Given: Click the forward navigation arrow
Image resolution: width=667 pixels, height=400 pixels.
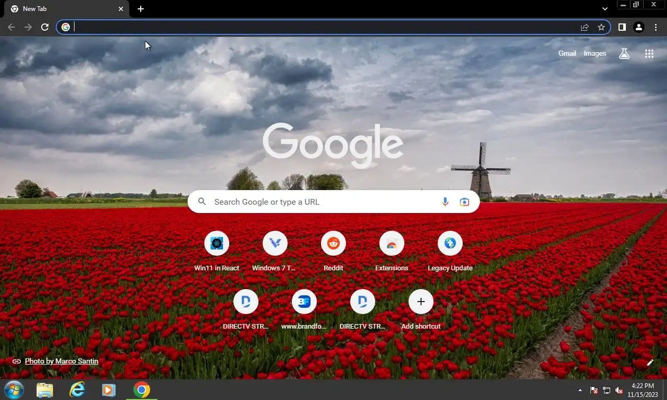Looking at the screenshot, I should [28, 27].
